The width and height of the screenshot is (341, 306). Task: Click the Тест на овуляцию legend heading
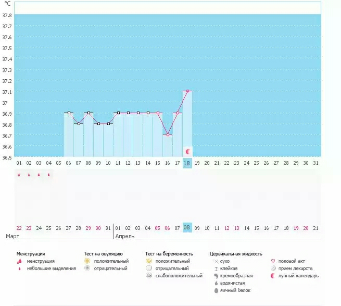[x=103, y=254]
